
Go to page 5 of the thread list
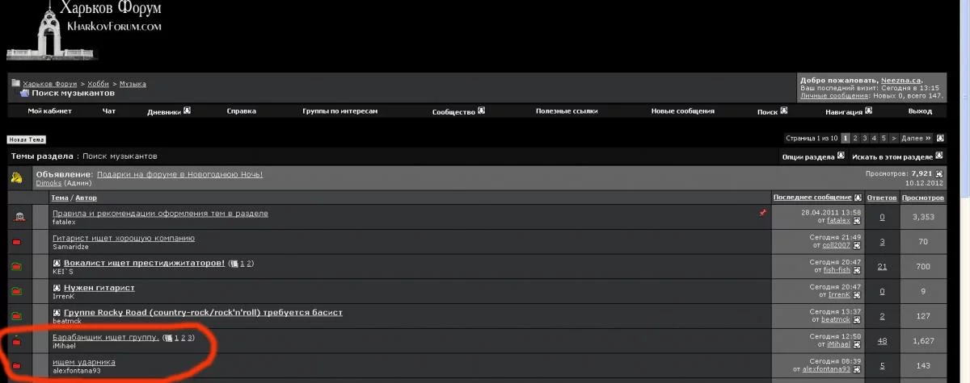point(884,138)
